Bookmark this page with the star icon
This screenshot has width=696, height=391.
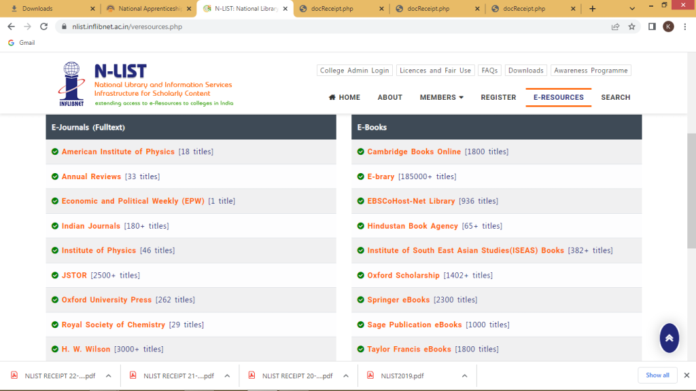tap(631, 26)
